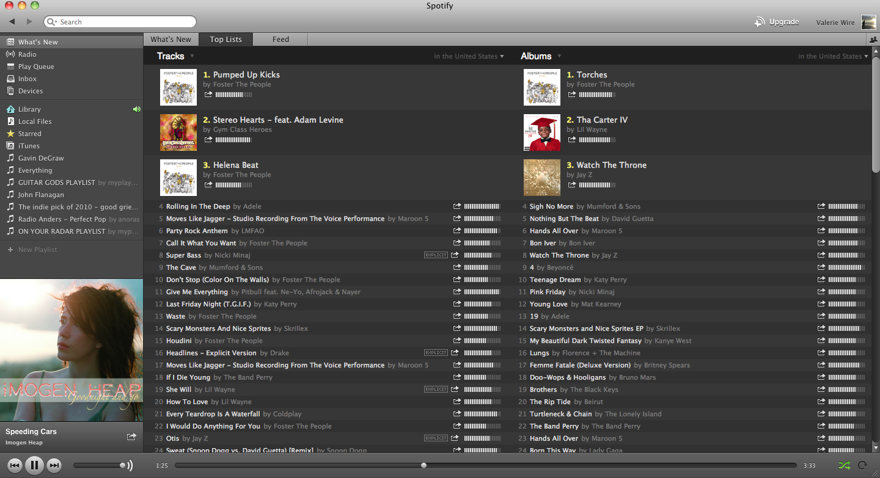Click the share icon beside Speeding Cars

(131, 436)
